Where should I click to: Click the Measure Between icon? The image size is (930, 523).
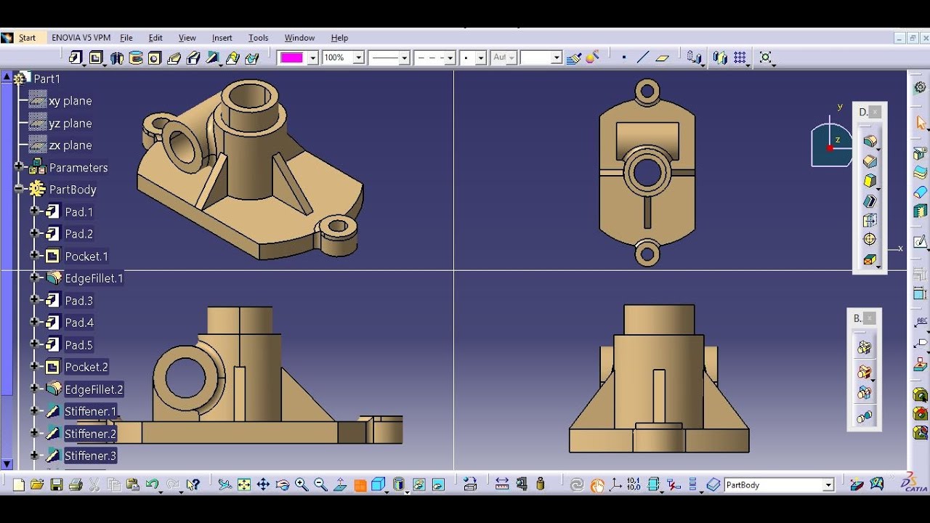coord(501,485)
